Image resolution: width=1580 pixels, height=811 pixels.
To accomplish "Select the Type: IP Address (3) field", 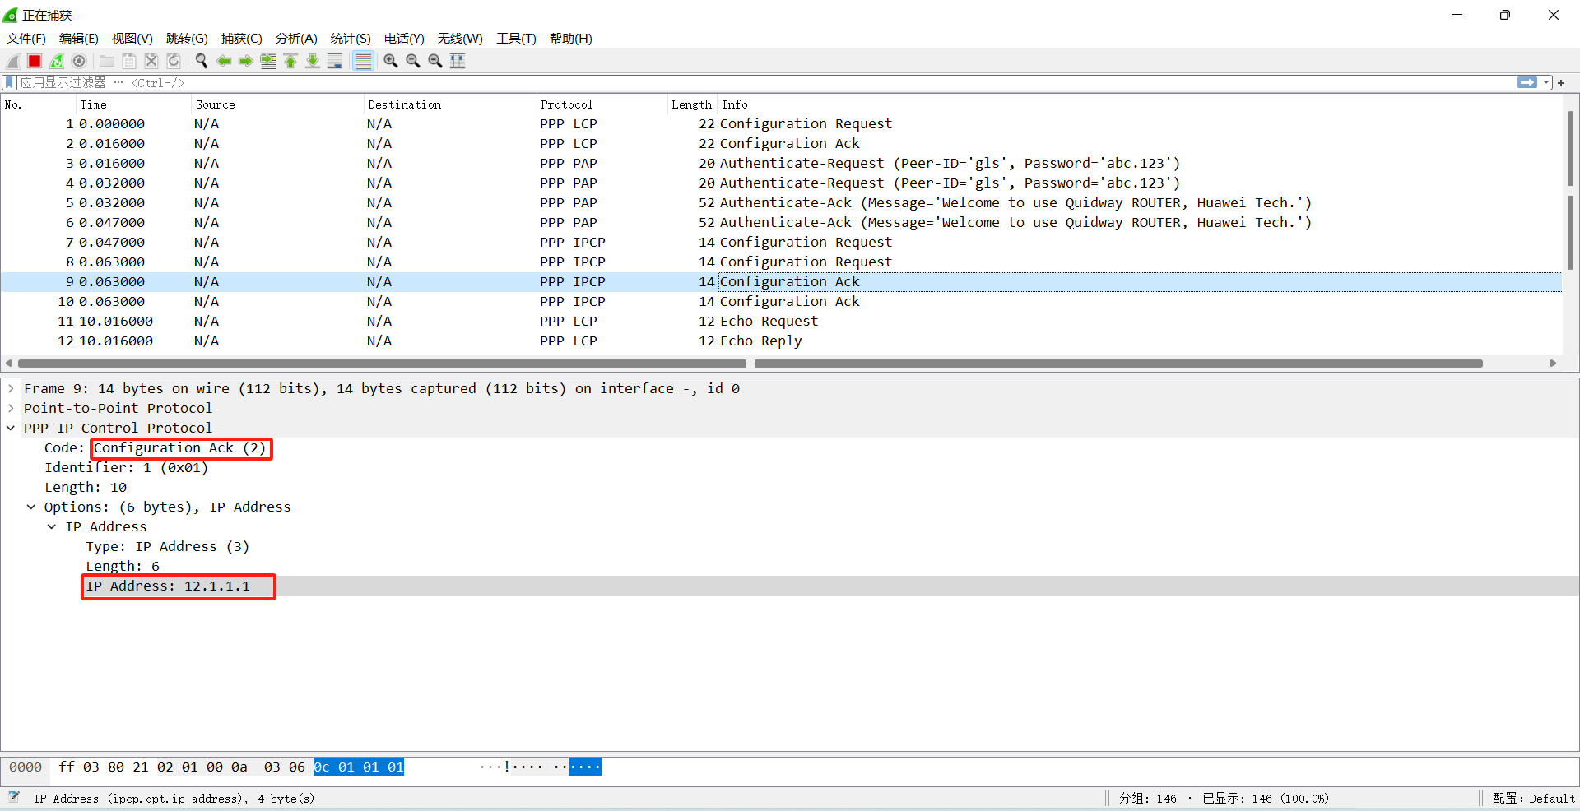I will click(x=167, y=546).
